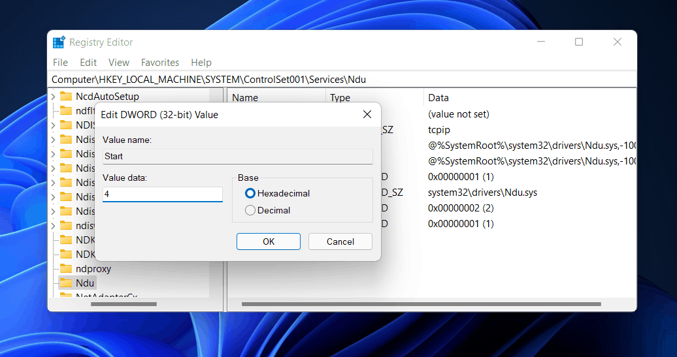Confirm the value with OK button

pyautogui.click(x=269, y=241)
